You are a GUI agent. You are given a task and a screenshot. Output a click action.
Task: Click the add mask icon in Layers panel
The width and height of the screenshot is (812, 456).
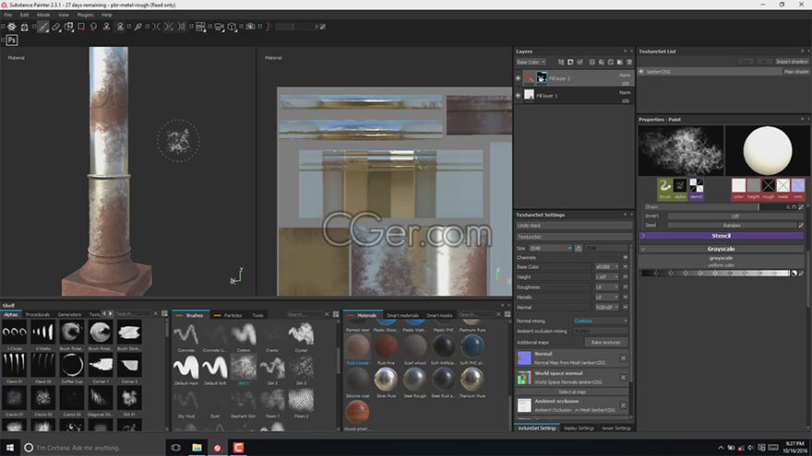[x=570, y=62]
